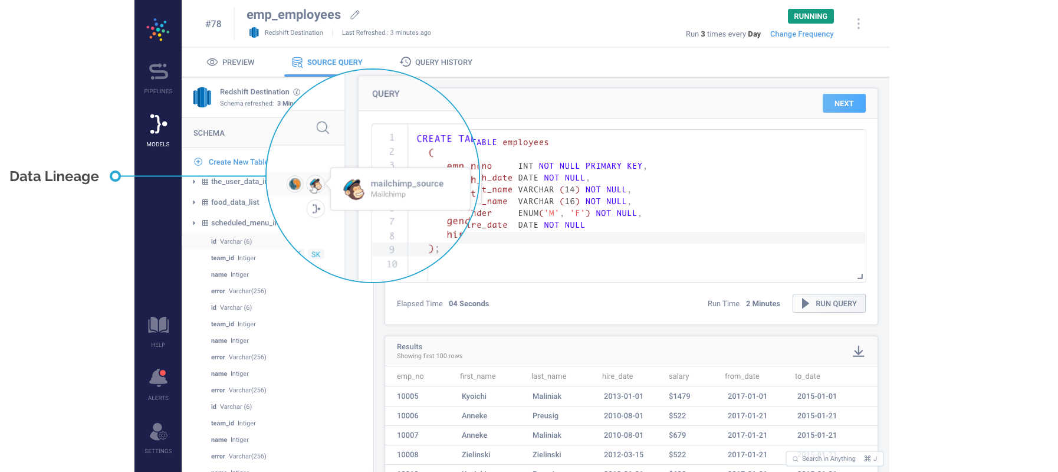Viewport: 1058px width, 472px height.
Task: Click the emp_employees model title
Action: [x=294, y=15]
